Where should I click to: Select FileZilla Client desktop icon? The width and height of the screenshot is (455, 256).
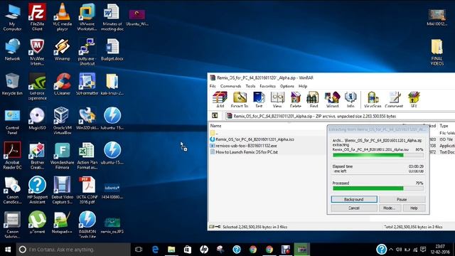(37, 17)
